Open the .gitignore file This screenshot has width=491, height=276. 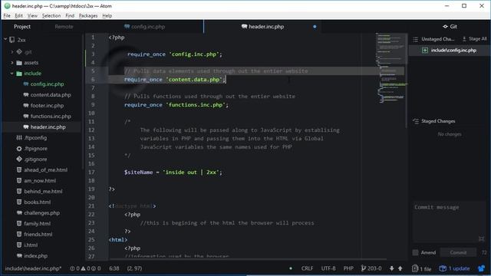(x=35, y=159)
